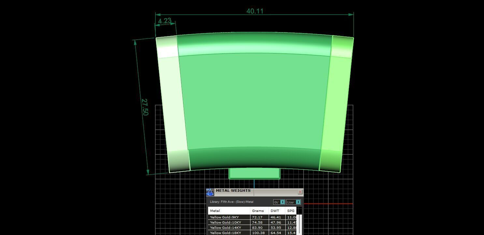Viewport: 484px width, 235px height.
Task: Close the Metal Weights panel
Action: coord(300,192)
